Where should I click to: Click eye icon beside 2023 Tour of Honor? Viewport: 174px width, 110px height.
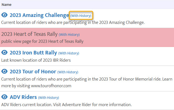pos(4,71)
